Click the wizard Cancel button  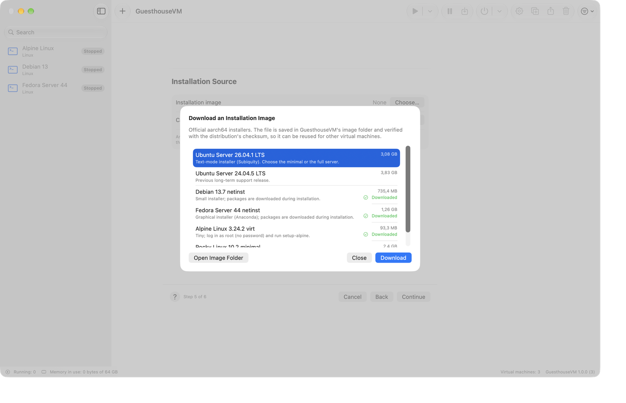352,297
